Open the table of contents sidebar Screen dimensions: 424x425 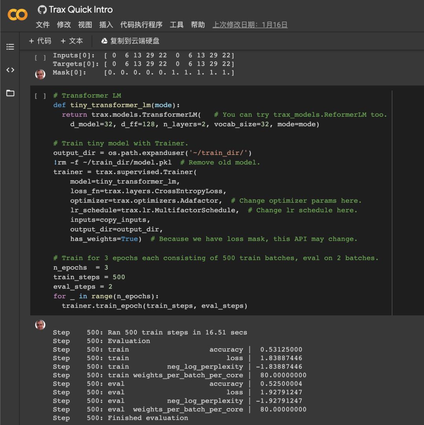point(10,47)
